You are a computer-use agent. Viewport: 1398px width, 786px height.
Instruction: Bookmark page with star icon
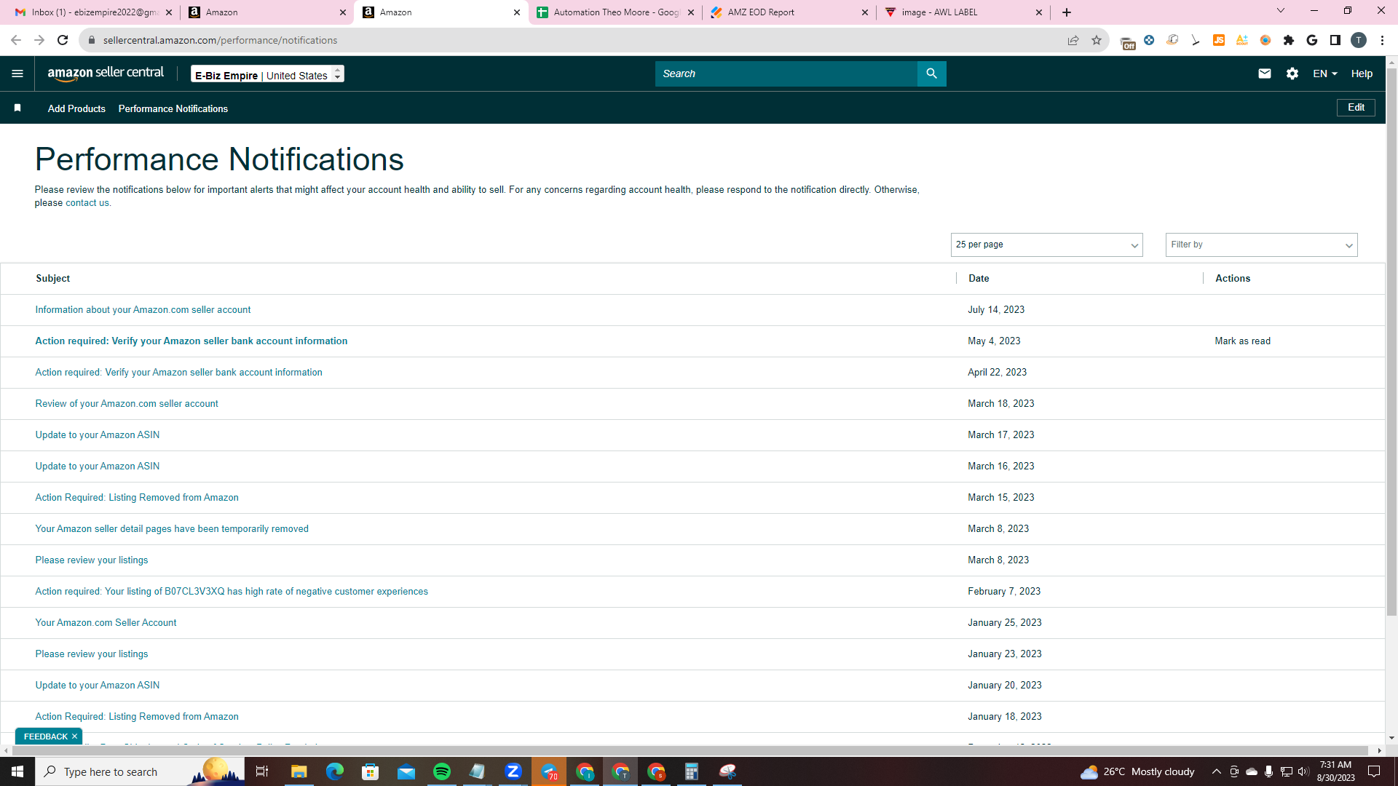tap(1097, 40)
